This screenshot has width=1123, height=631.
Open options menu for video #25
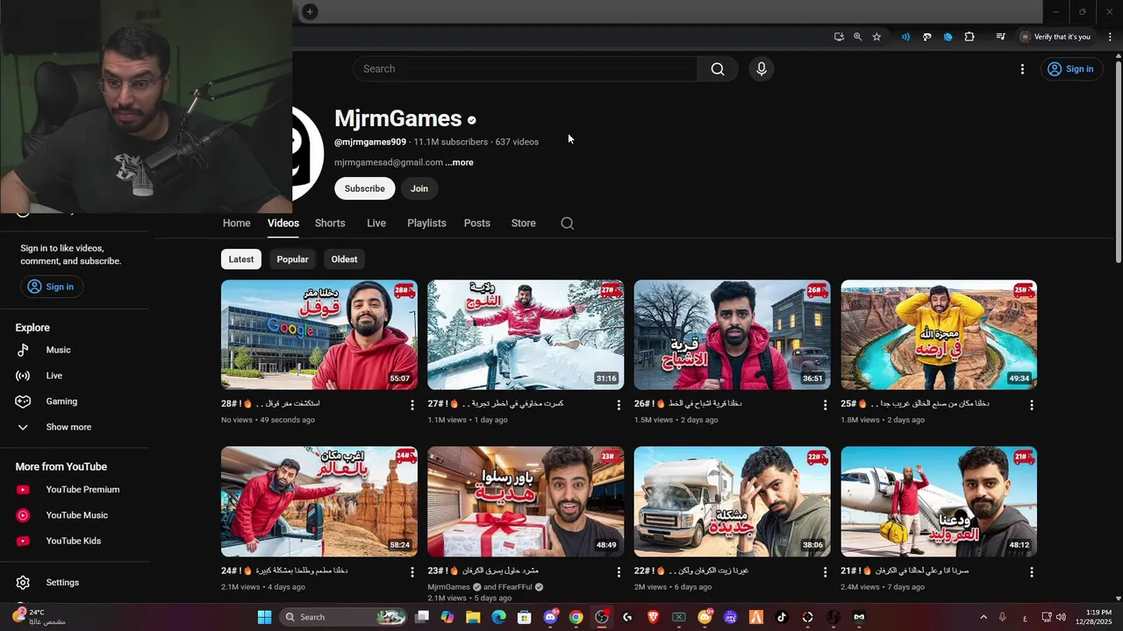click(x=1032, y=405)
